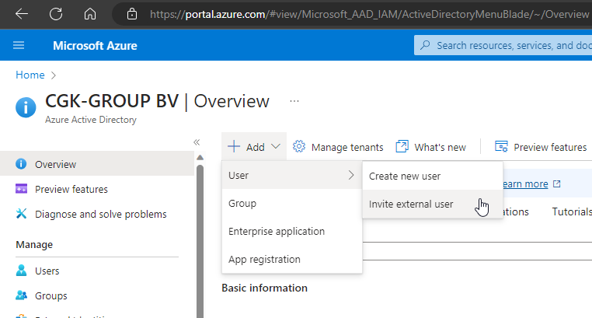Screen dimensions: 592x318
Task: Open Preview features in the toolbar
Action: 541,147
